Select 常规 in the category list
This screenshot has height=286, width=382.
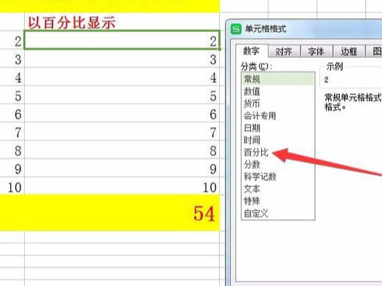tap(278, 79)
